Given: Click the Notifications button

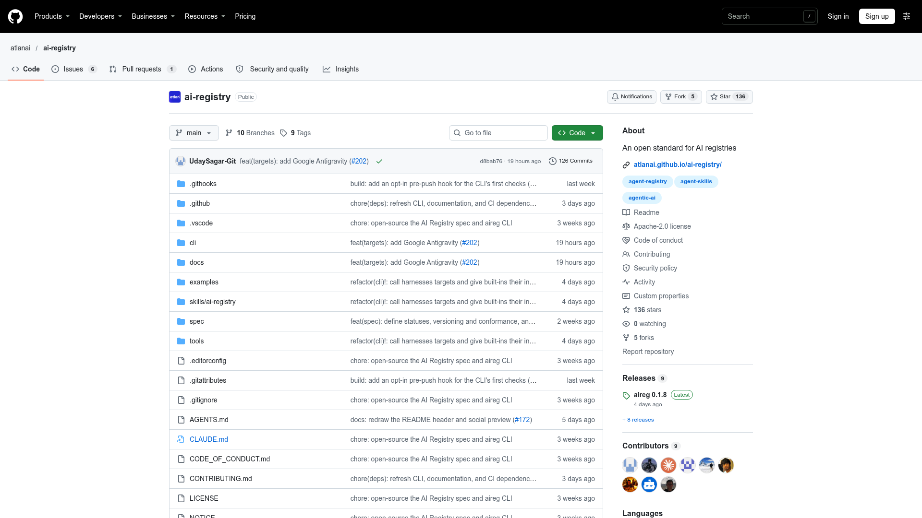Looking at the screenshot, I should (631, 97).
